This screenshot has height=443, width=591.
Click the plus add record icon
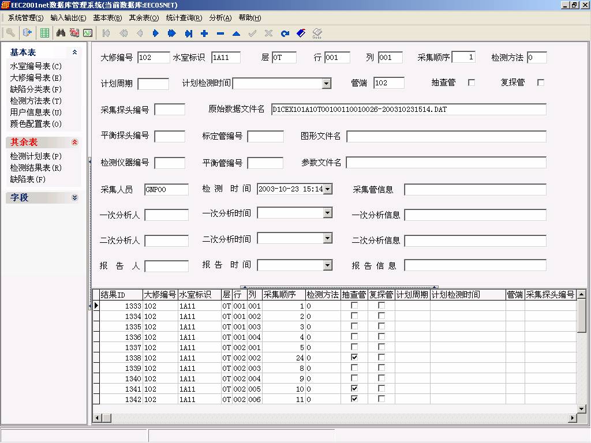point(204,33)
